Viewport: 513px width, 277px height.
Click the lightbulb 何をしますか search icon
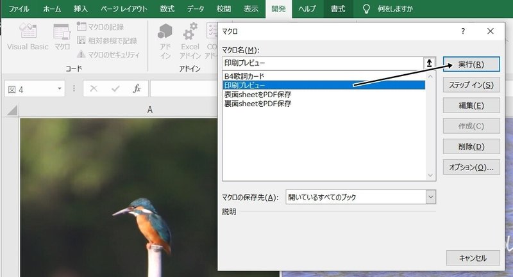(366, 9)
